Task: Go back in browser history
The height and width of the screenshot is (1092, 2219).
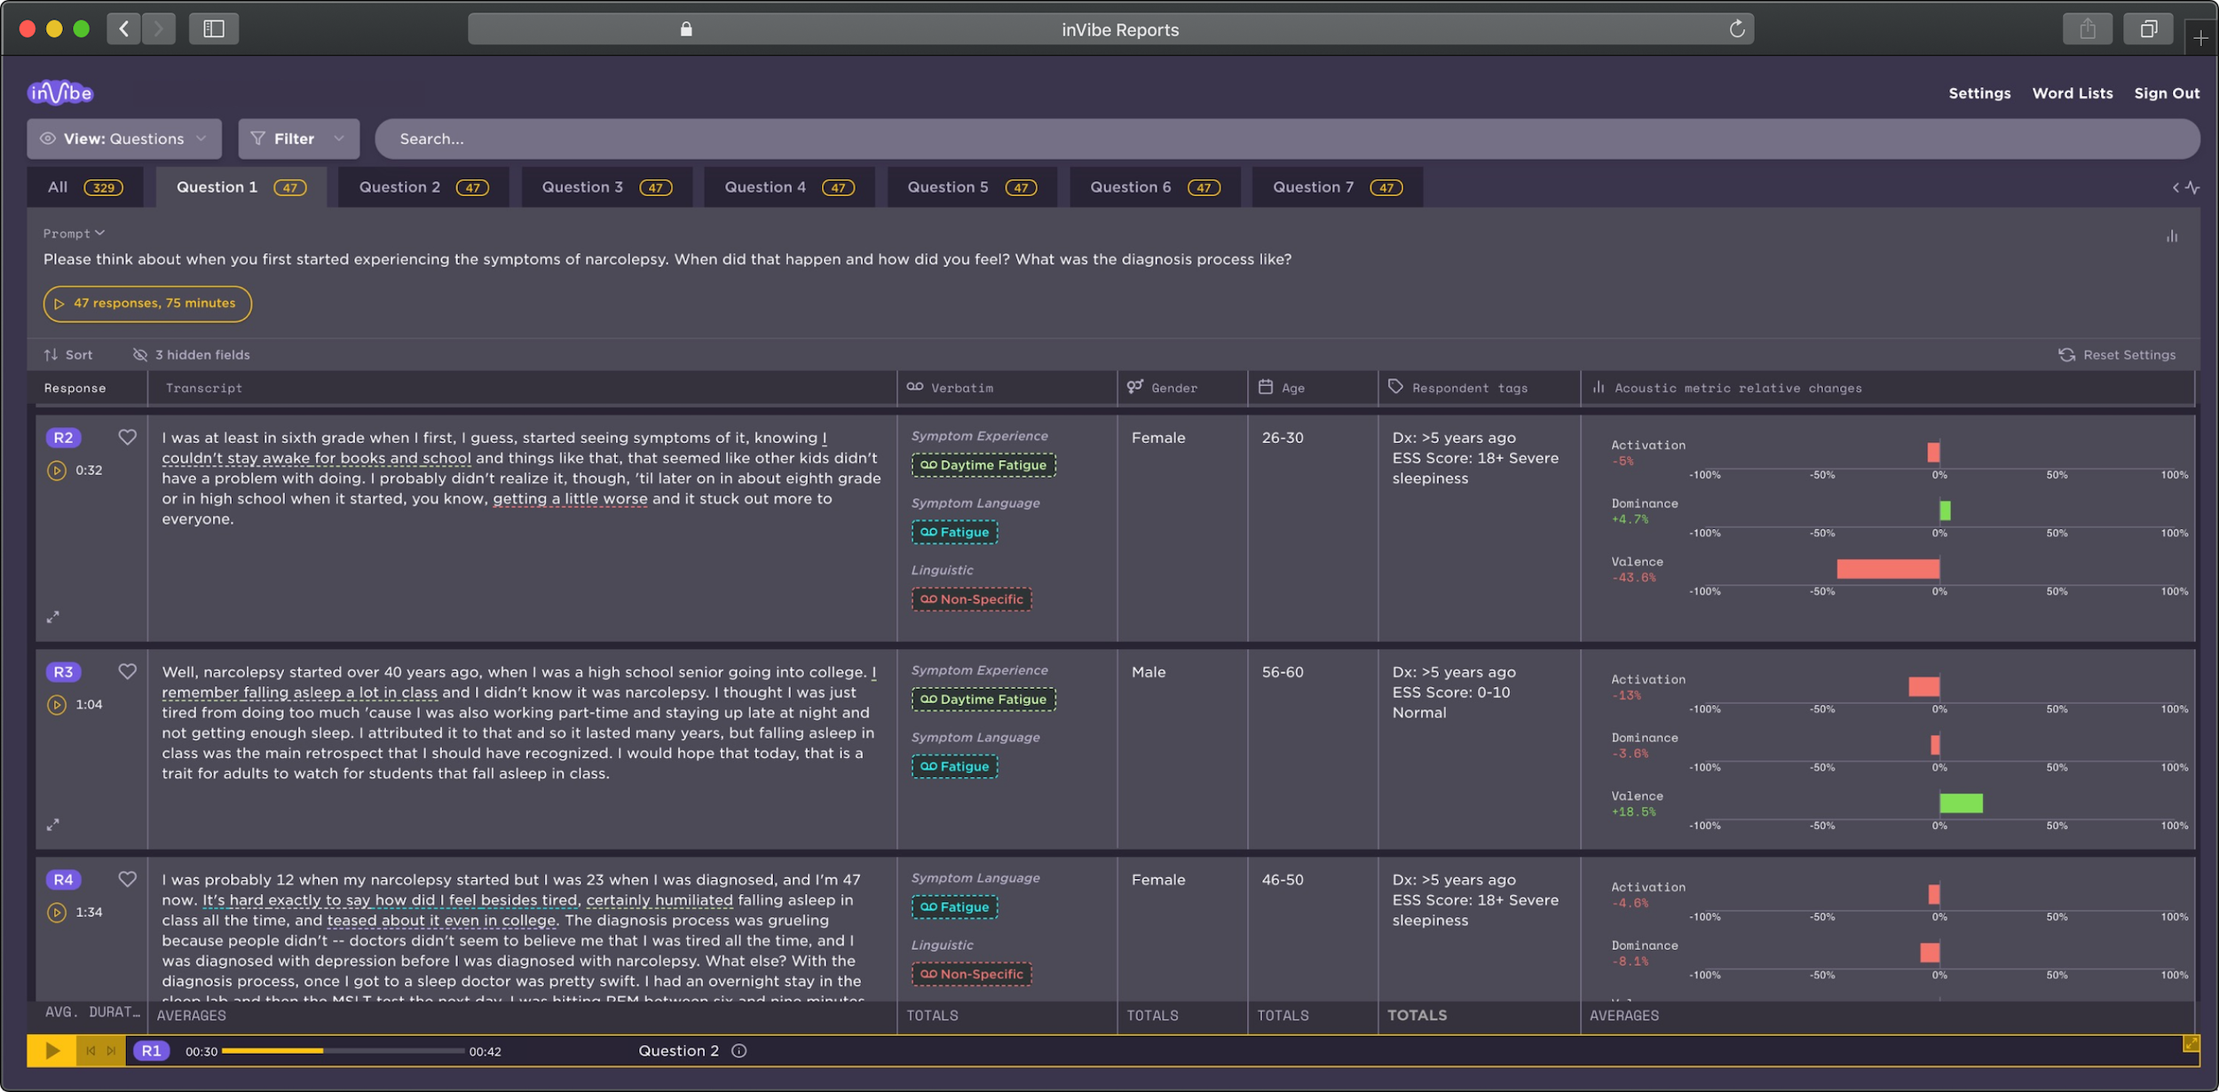Action: (x=123, y=29)
